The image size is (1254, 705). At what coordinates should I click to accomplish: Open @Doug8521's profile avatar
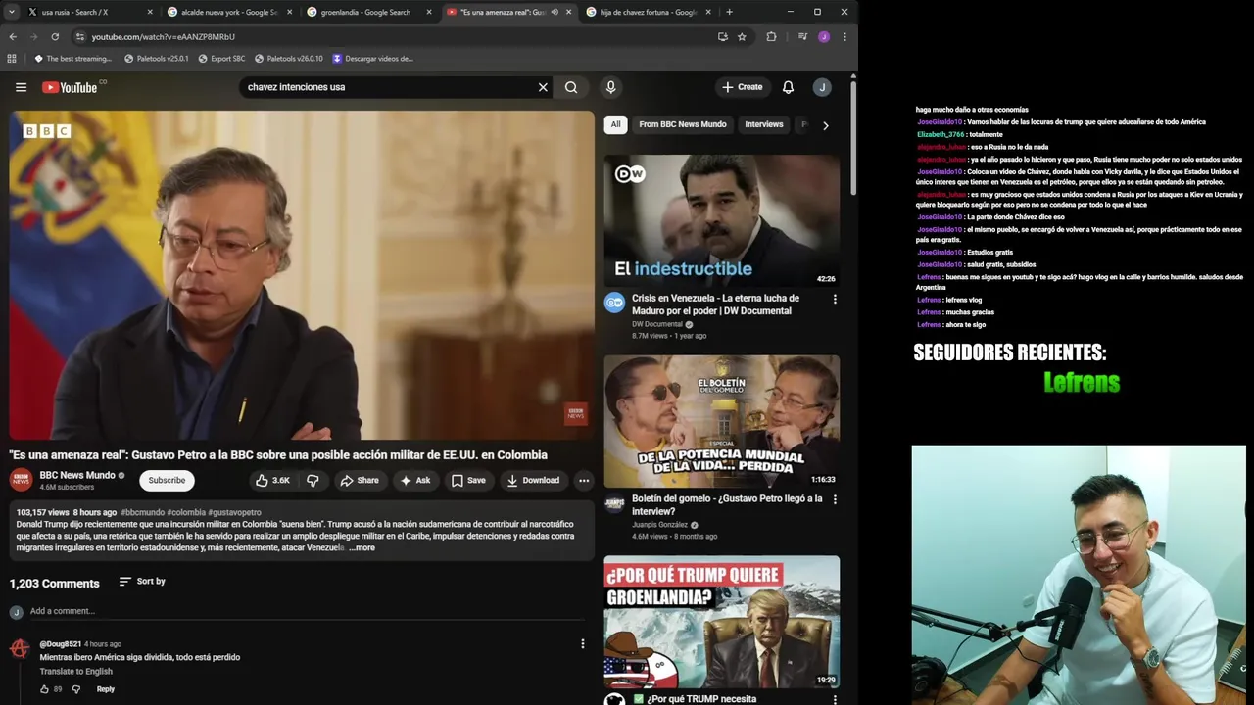pos(20,649)
